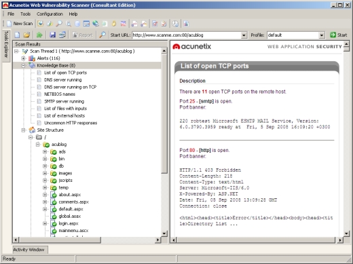Open the Tools menu
Viewport: 353px width, 264px height.
(26, 14)
